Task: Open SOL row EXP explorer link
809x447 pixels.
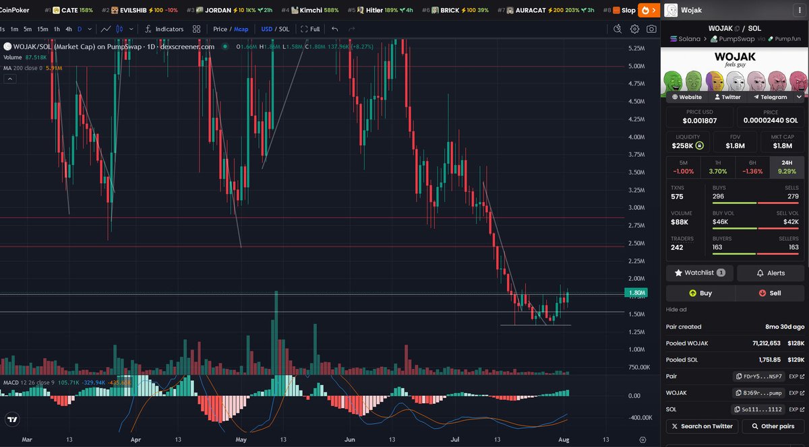Action: pyautogui.click(x=797, y=409)
